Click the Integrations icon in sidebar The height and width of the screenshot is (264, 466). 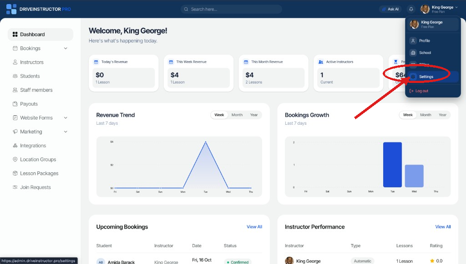(x=15, y=146)
